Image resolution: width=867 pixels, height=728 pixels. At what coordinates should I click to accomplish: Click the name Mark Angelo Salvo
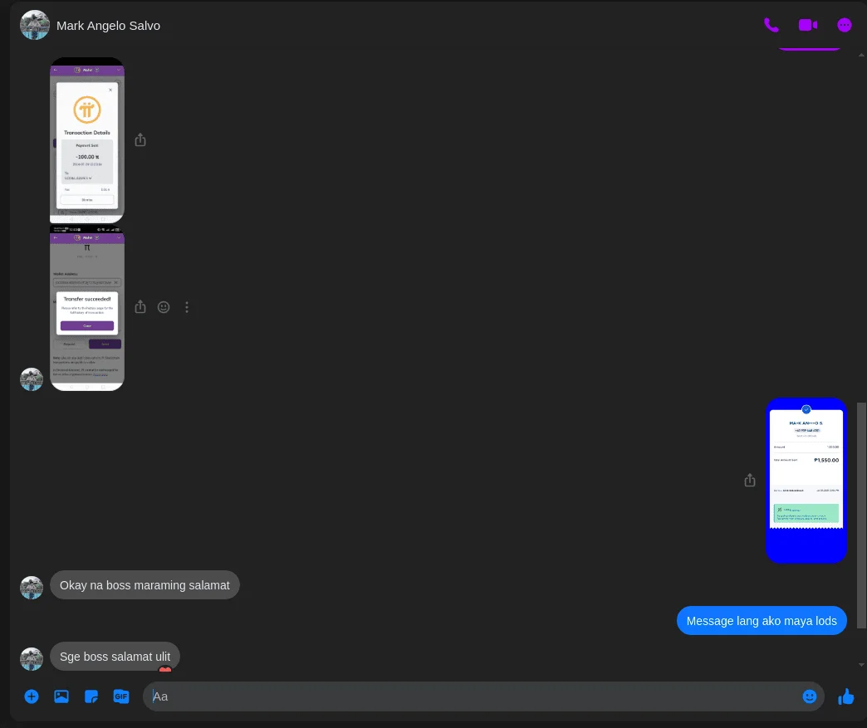[108, 26]
